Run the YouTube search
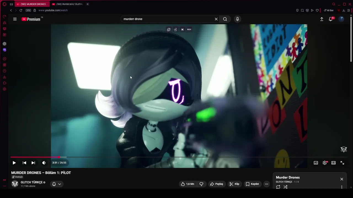The height and width of the screenshot is (198, 353). [225, 19]
